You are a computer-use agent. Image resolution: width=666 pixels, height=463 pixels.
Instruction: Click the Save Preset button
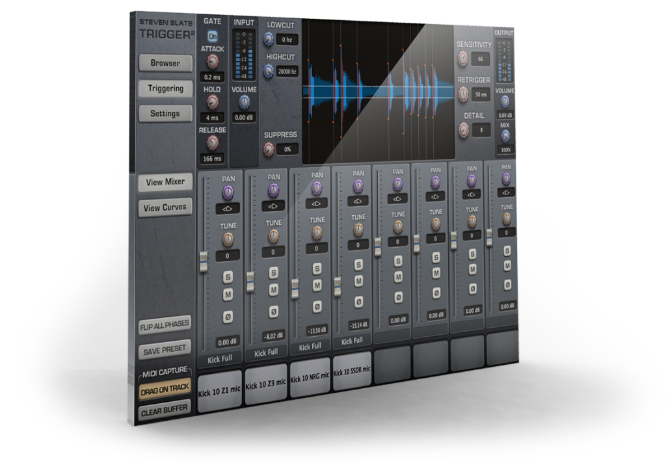(x=165, y=349)
